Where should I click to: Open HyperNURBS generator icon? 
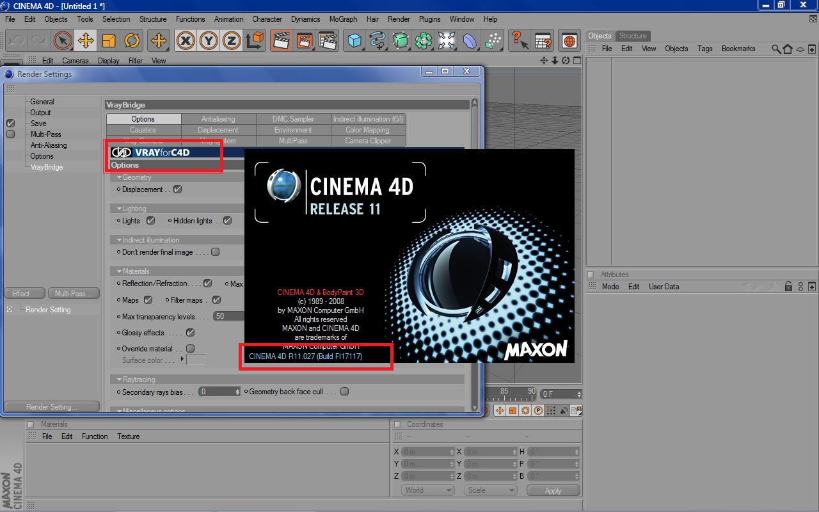[401, 41]
